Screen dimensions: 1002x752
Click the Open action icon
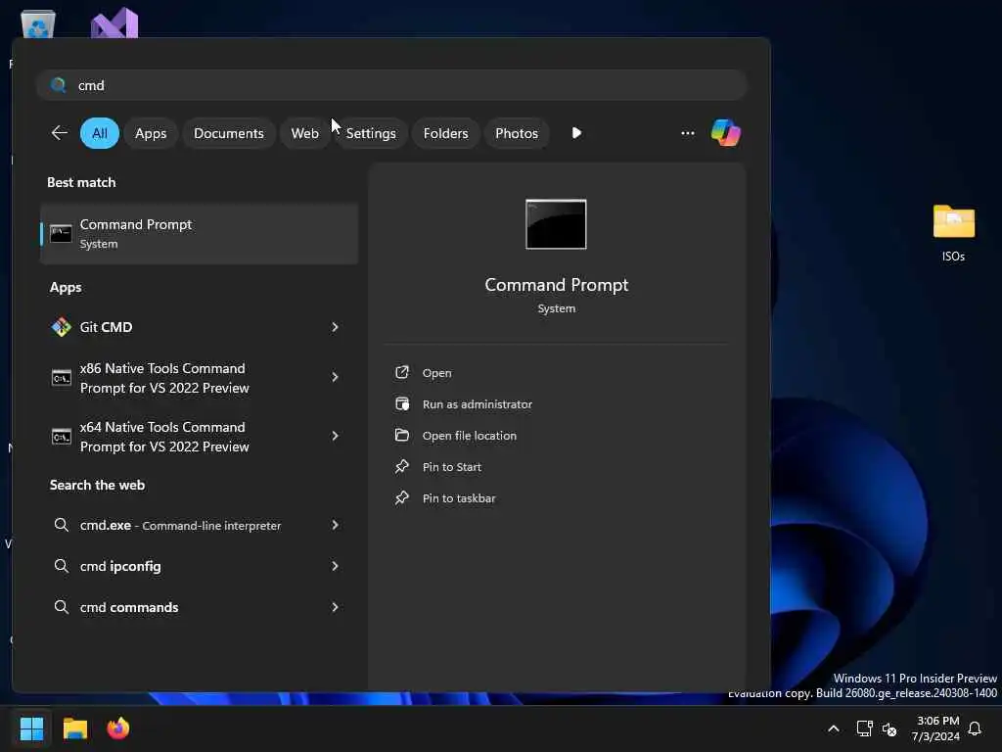coord(402,373)
